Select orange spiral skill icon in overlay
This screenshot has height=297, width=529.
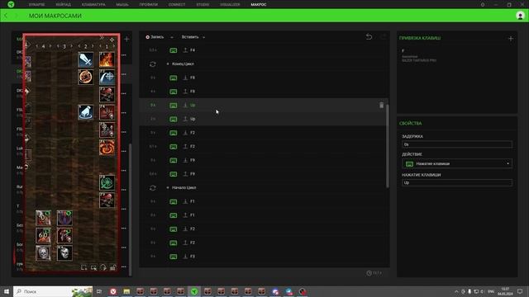[107, 148]
